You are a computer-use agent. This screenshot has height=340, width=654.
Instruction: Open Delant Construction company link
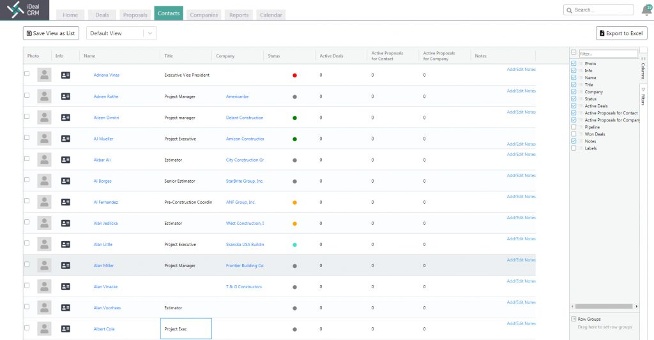245,118
